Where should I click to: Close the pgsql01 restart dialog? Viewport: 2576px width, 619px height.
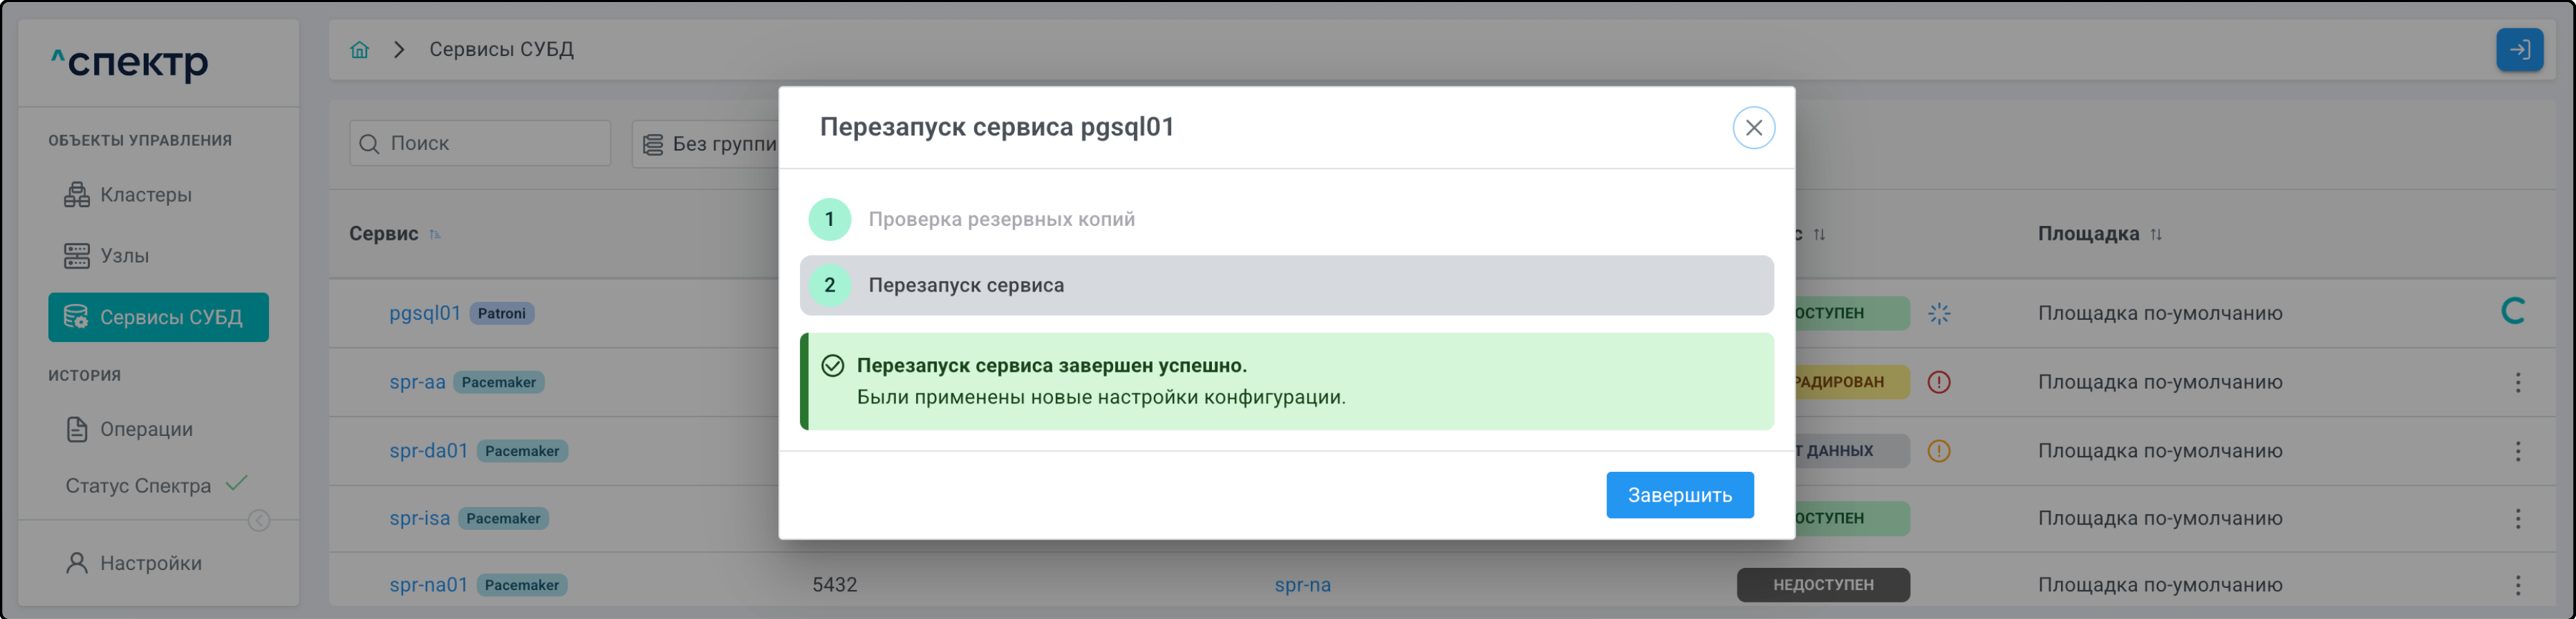1753,128
